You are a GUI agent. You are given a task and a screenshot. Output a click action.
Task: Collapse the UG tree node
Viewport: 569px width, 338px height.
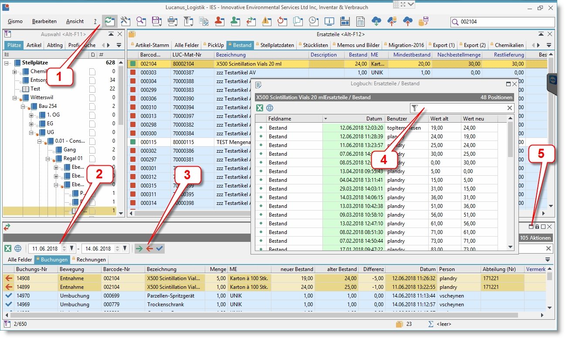[31, 132]
